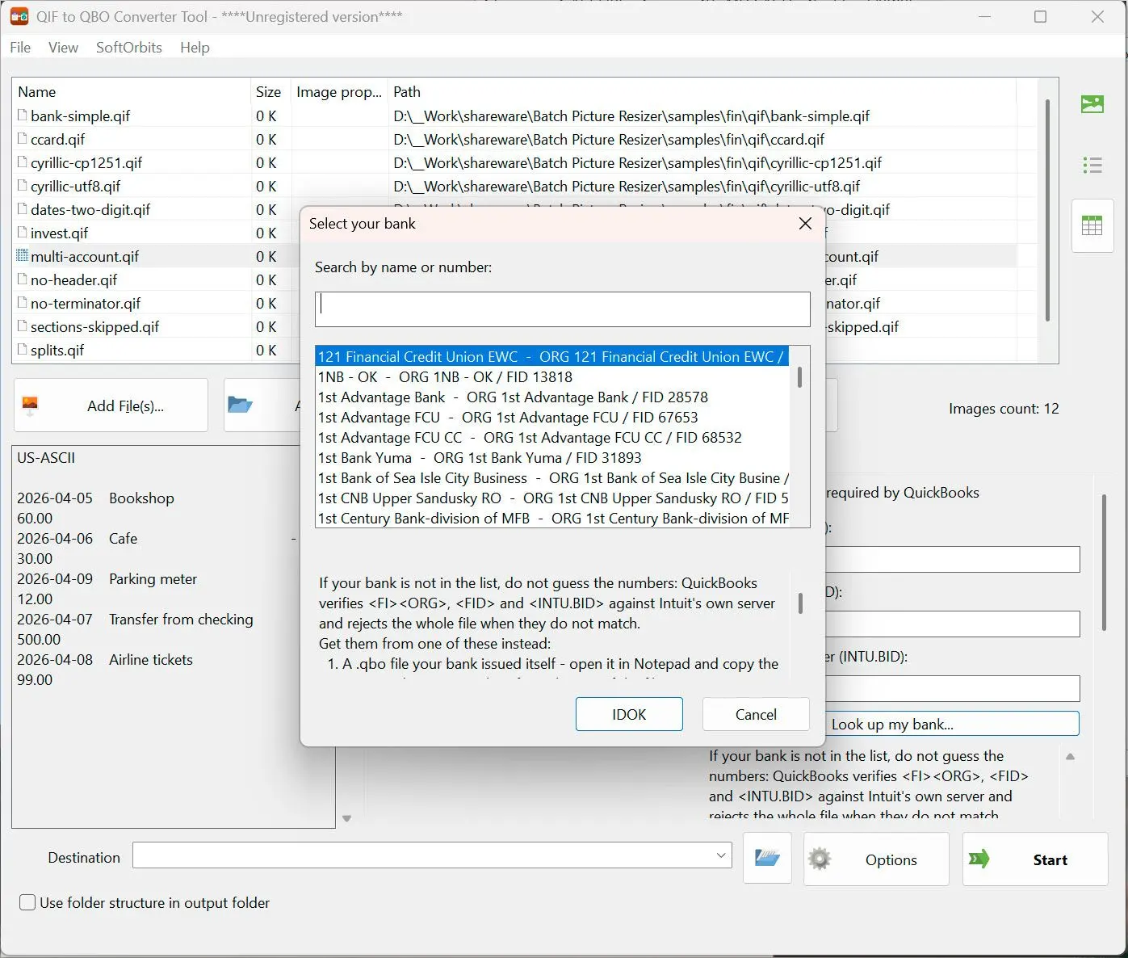
Task: Switch to details table view icon
Action: pos(1092,225)
